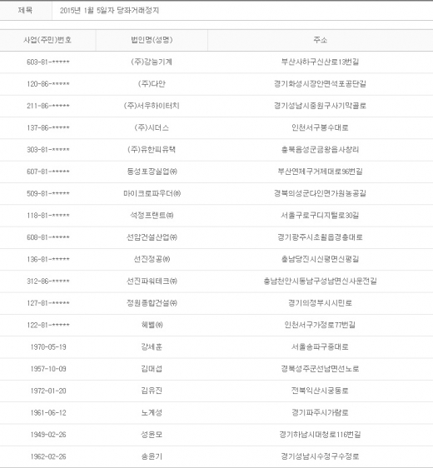Click company name 선진파워테크㈜
This screenshot has height=468, width=433.
coord(152,281)
